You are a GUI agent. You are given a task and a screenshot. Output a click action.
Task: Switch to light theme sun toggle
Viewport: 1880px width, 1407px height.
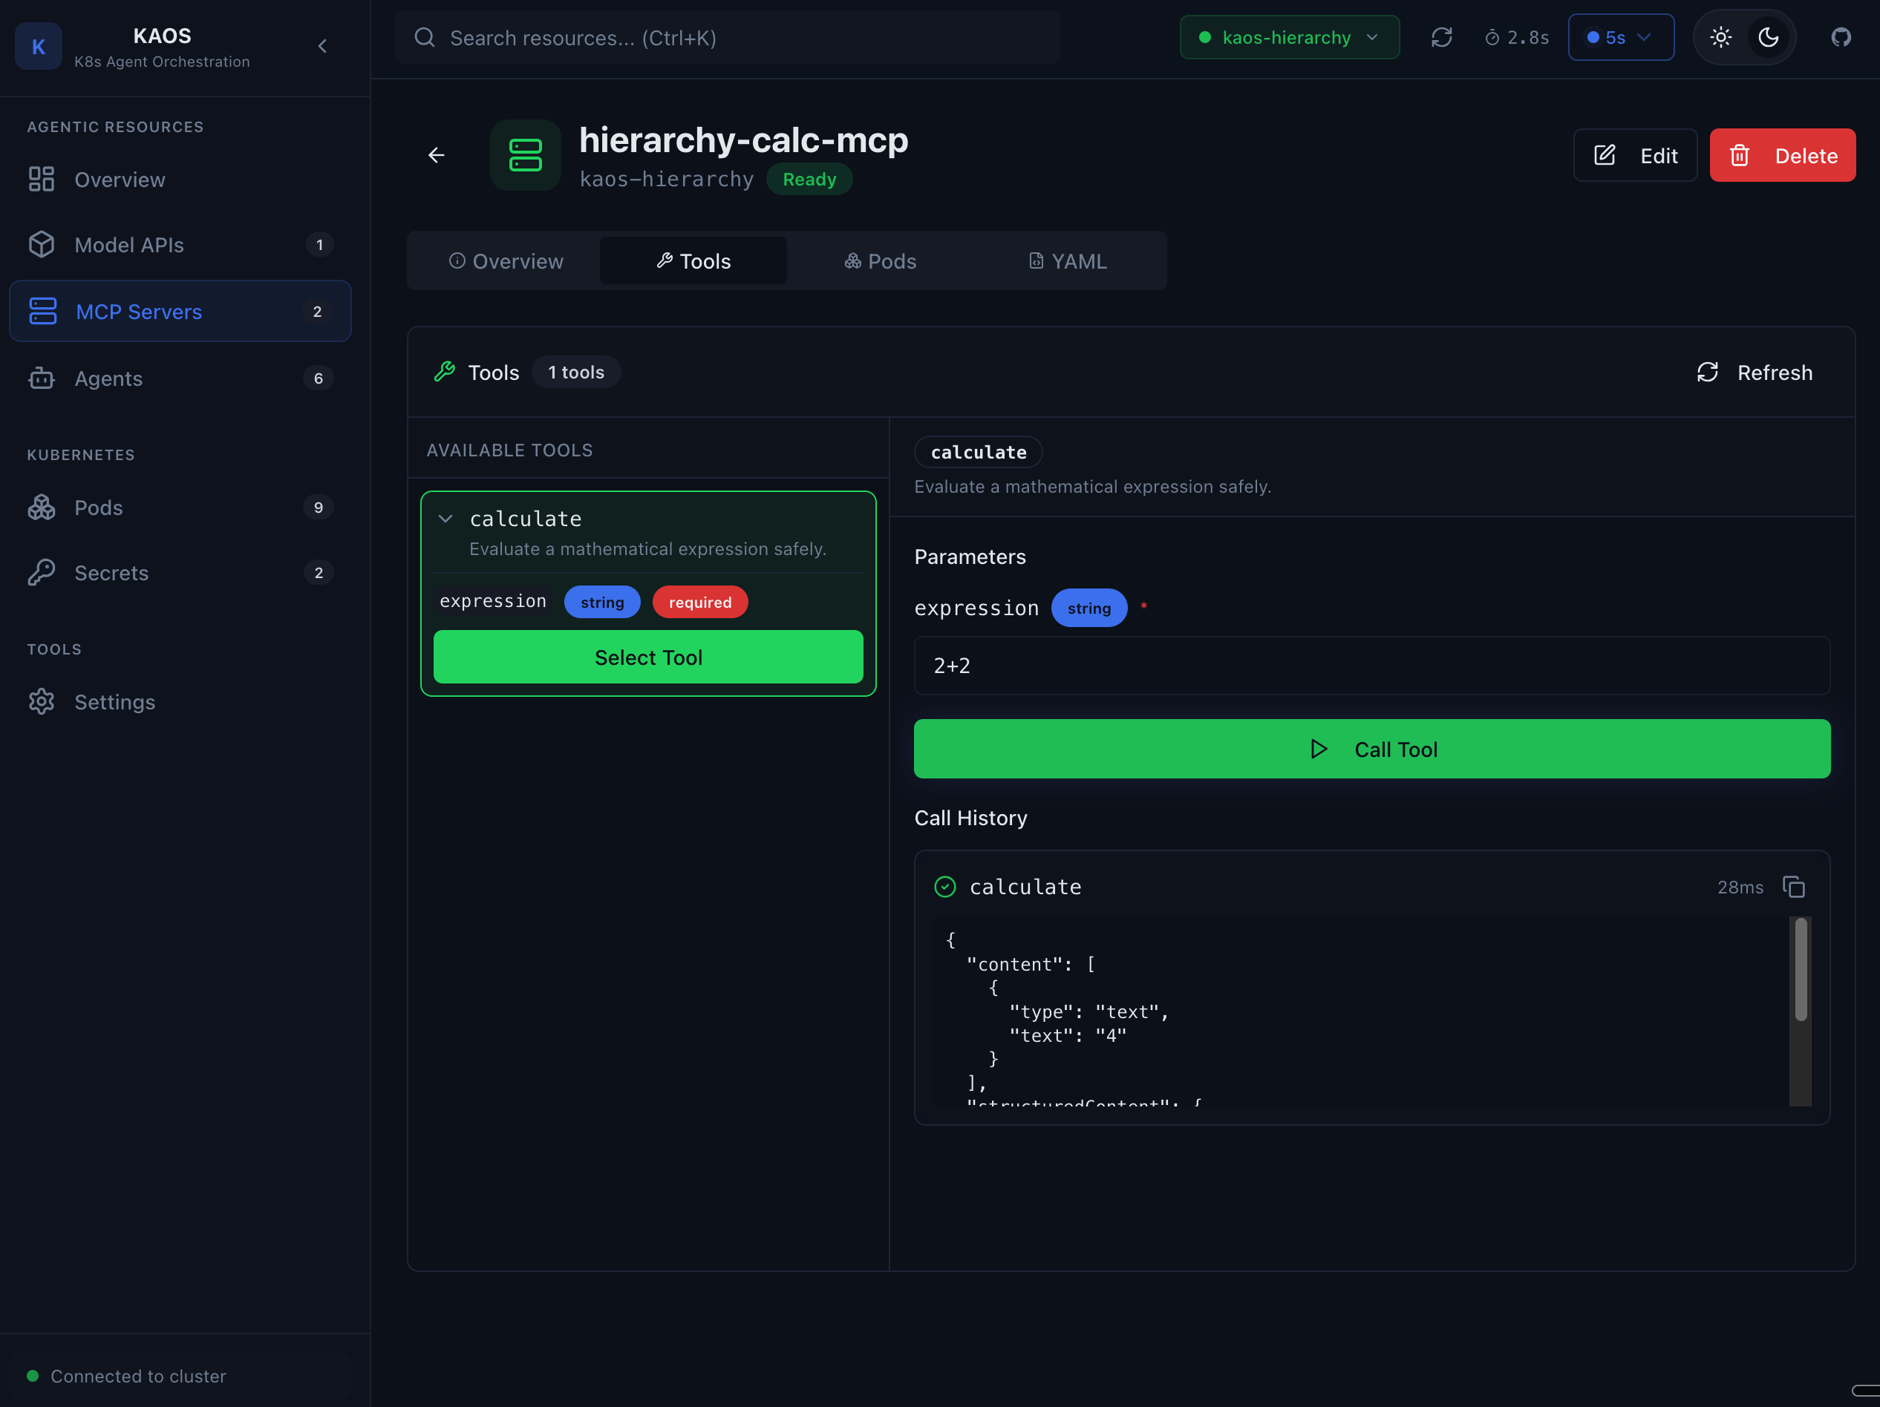pos(1720,37)
